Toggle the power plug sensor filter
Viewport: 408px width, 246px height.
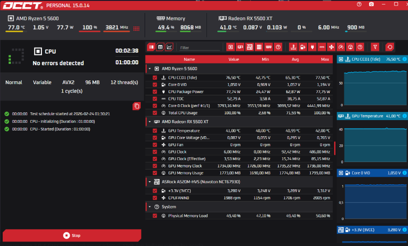click(x=312, y=47)
